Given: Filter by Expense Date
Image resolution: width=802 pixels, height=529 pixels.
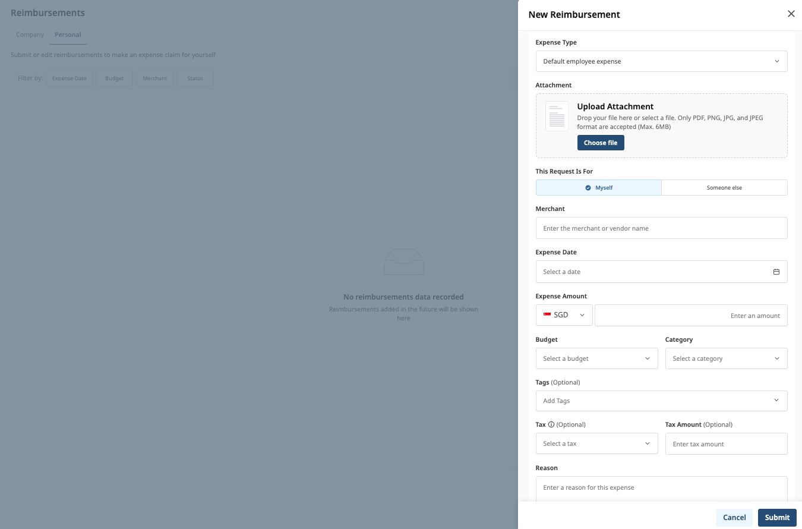Looking at the screenshot, I should [x=70, y=78].
